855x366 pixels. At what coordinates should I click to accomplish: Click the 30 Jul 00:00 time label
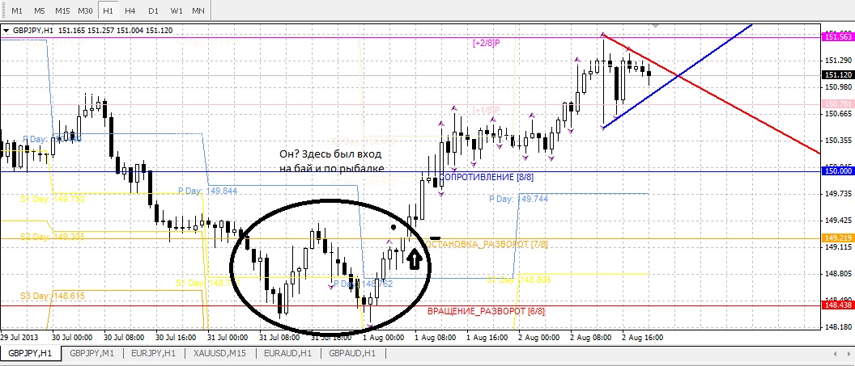(x=73, y=337)
